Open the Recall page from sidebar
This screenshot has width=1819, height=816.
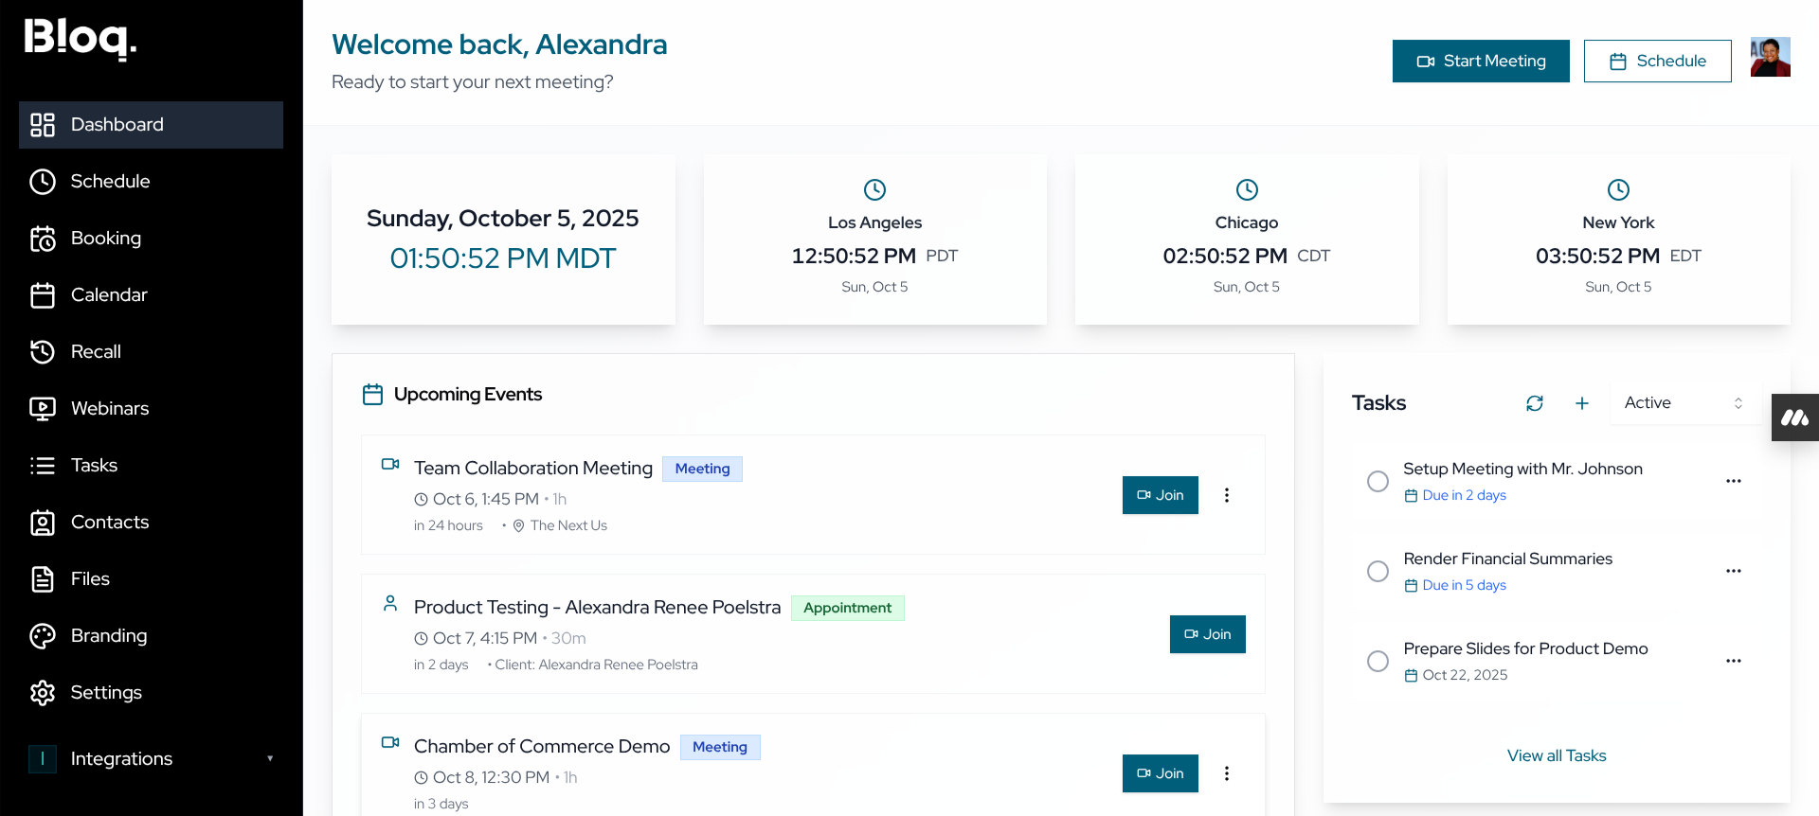point(96,351)
